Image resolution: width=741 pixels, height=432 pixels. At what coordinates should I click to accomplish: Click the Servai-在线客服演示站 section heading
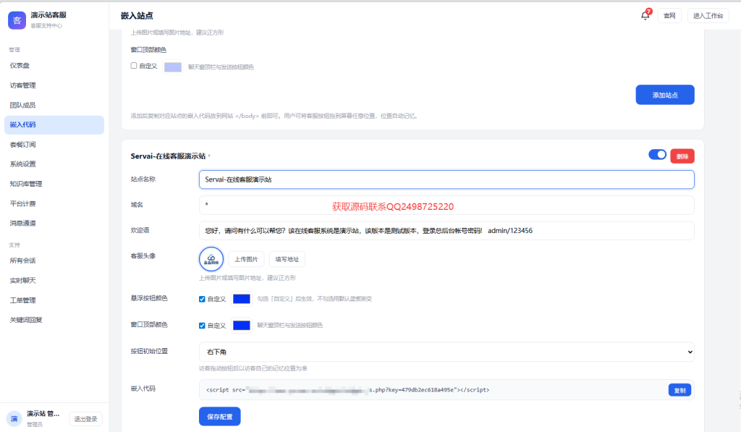(168, 156)
